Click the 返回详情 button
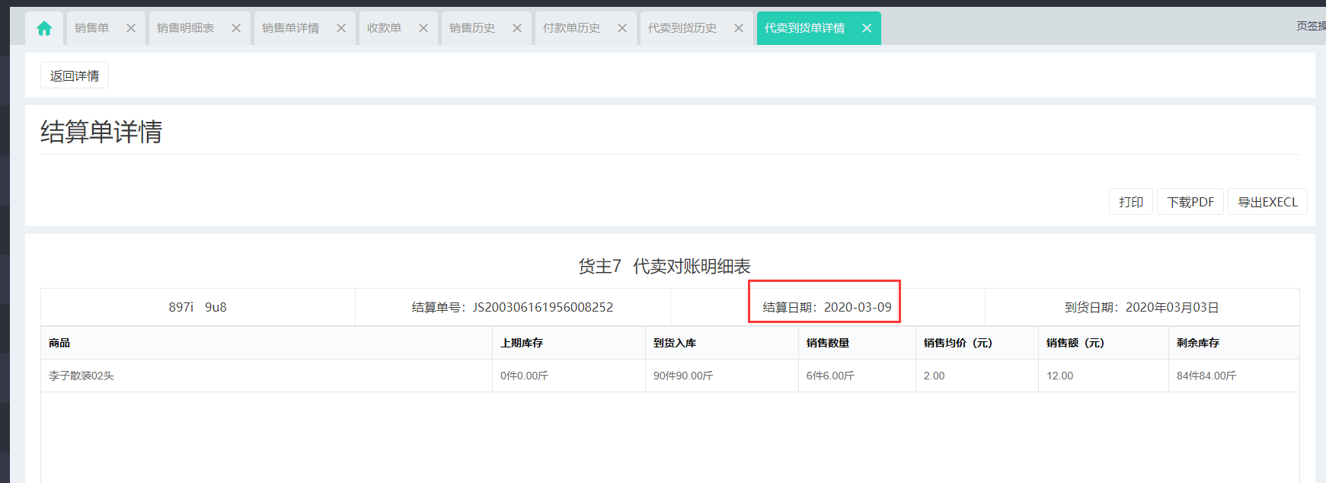1326x483 pixels. click(75, 75)
